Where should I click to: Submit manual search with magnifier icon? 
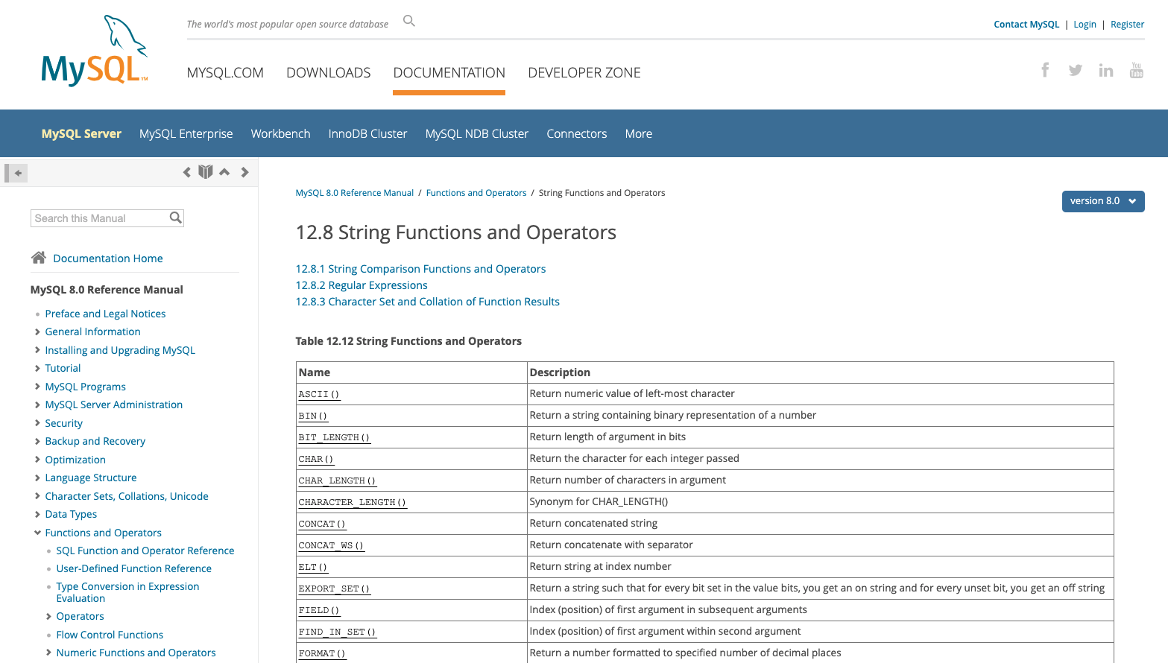pos(175,218)
